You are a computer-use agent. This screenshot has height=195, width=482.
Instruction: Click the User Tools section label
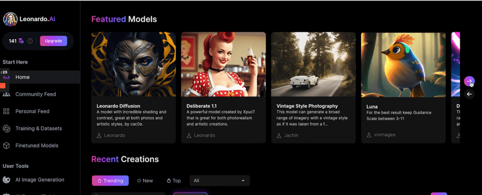(x=16, y=166)
